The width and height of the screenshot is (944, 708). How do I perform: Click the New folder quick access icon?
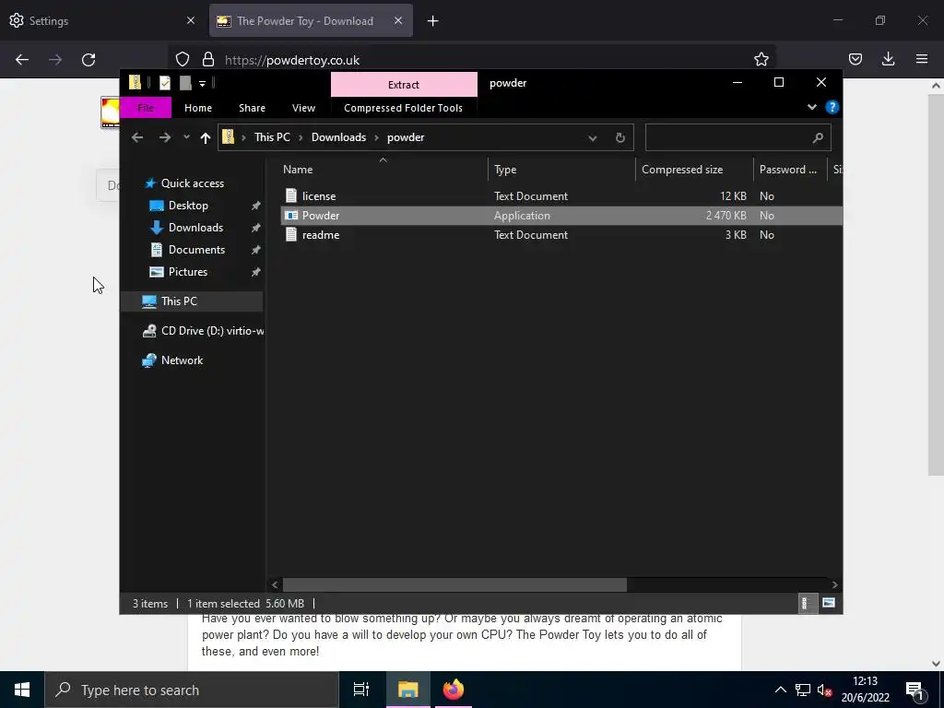[x=185, y=83]
